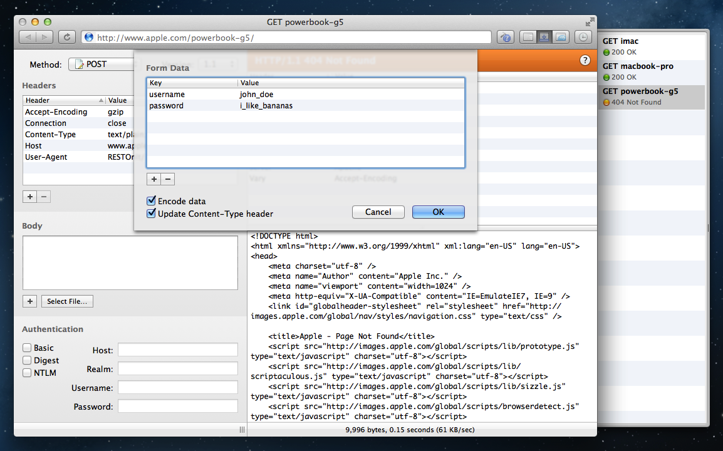Viewport: 723px width, 451px height.
Task: Click the Realm input field
Action: (178, 368)
